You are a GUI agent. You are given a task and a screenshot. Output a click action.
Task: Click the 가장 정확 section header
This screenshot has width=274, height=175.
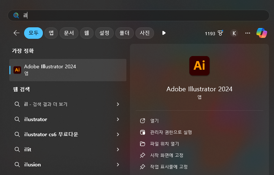(23, 51)
